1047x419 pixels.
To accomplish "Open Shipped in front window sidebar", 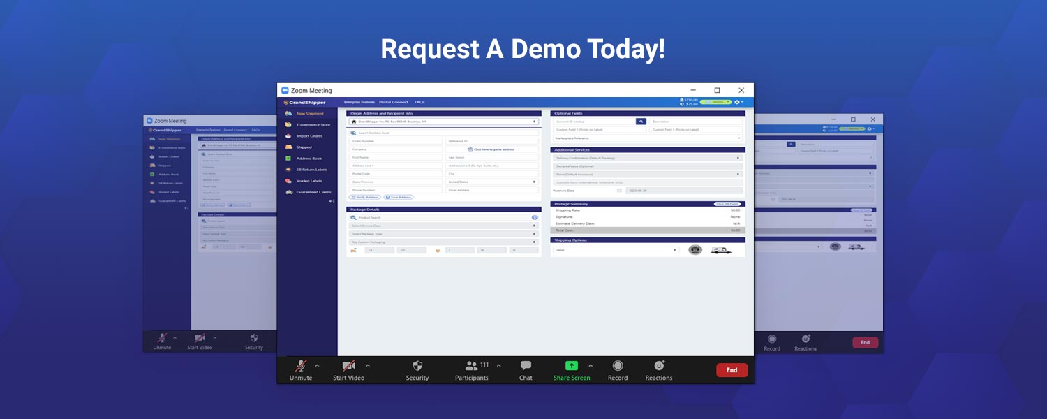I will (299, 147).
